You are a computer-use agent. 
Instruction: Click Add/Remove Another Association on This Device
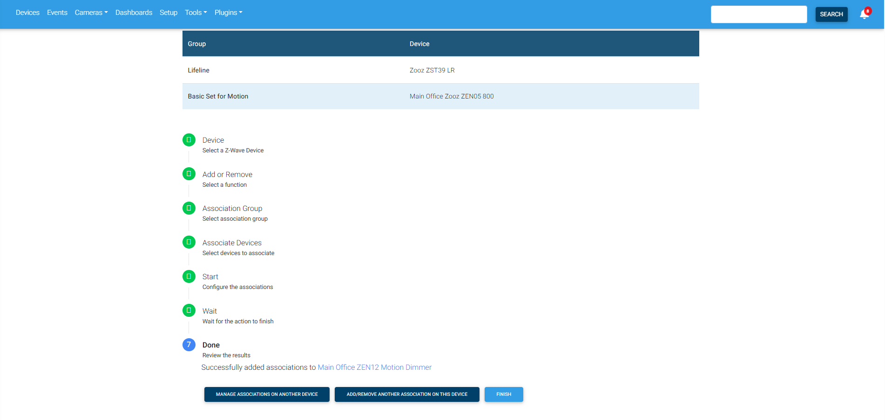point(407,394)
